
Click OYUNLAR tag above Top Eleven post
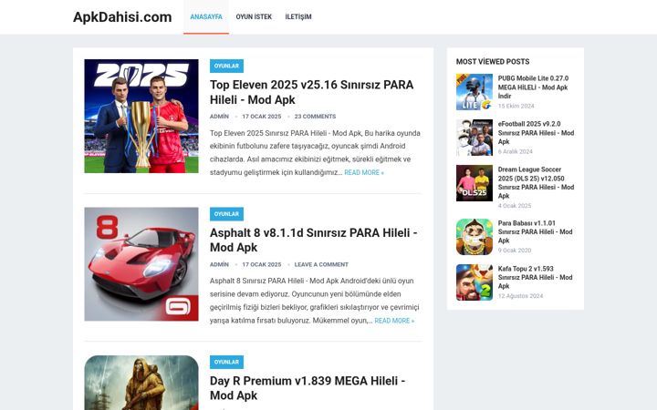click(226, 67)
